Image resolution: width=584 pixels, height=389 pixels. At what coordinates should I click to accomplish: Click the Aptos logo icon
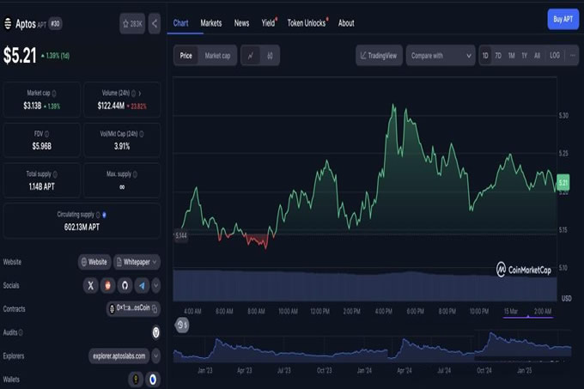click(x=8, y=24)
